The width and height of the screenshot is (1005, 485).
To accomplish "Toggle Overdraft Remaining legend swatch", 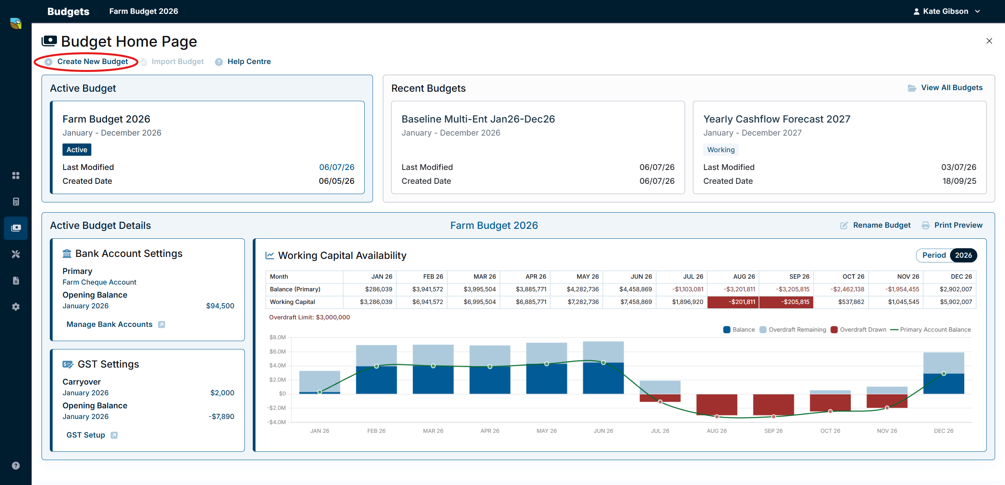I will [x=763, y=330].
